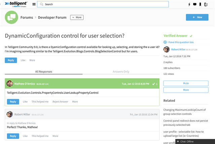Open related thread about MaximumLookUpCount
This screenshot has height=144, width=215.
[185, 112]
